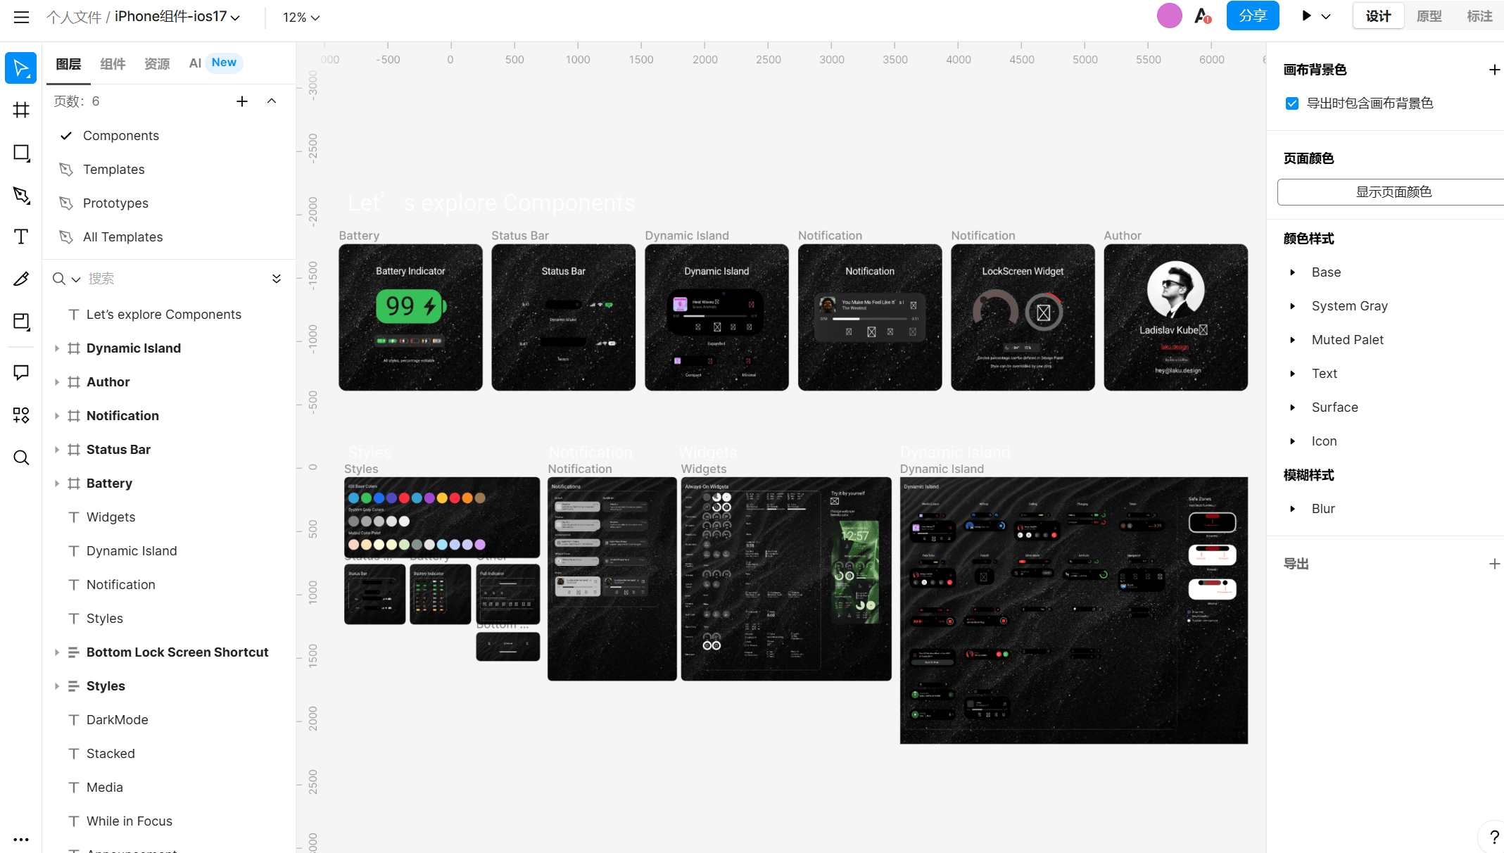Screen dimensions: 1504x853
Task: Expand the System Gray color style group
Action: click(1292, 306)
